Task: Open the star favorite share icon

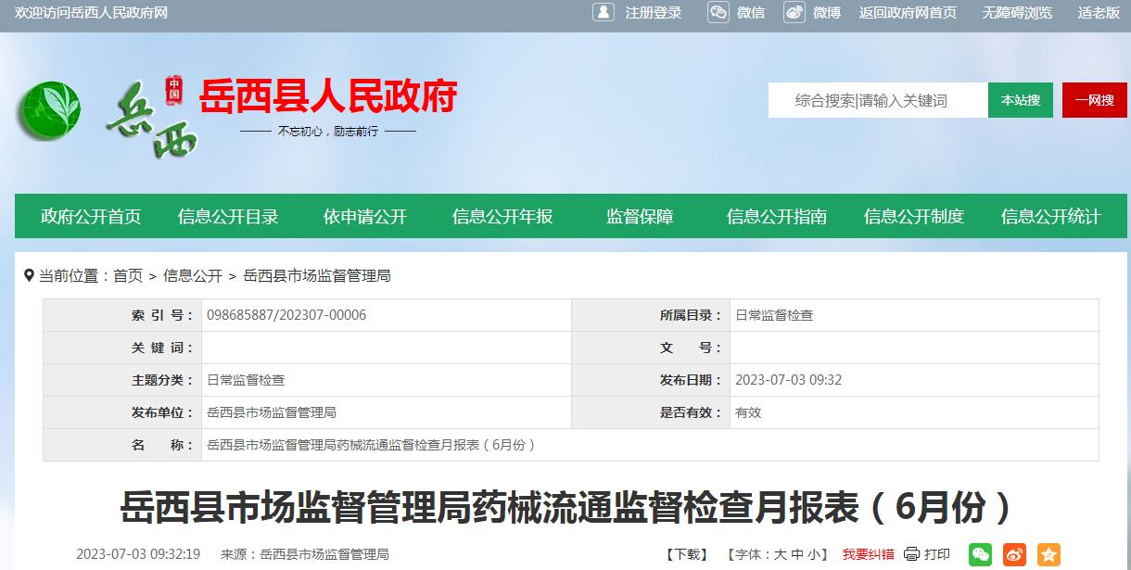Action: pos(1048,554)
